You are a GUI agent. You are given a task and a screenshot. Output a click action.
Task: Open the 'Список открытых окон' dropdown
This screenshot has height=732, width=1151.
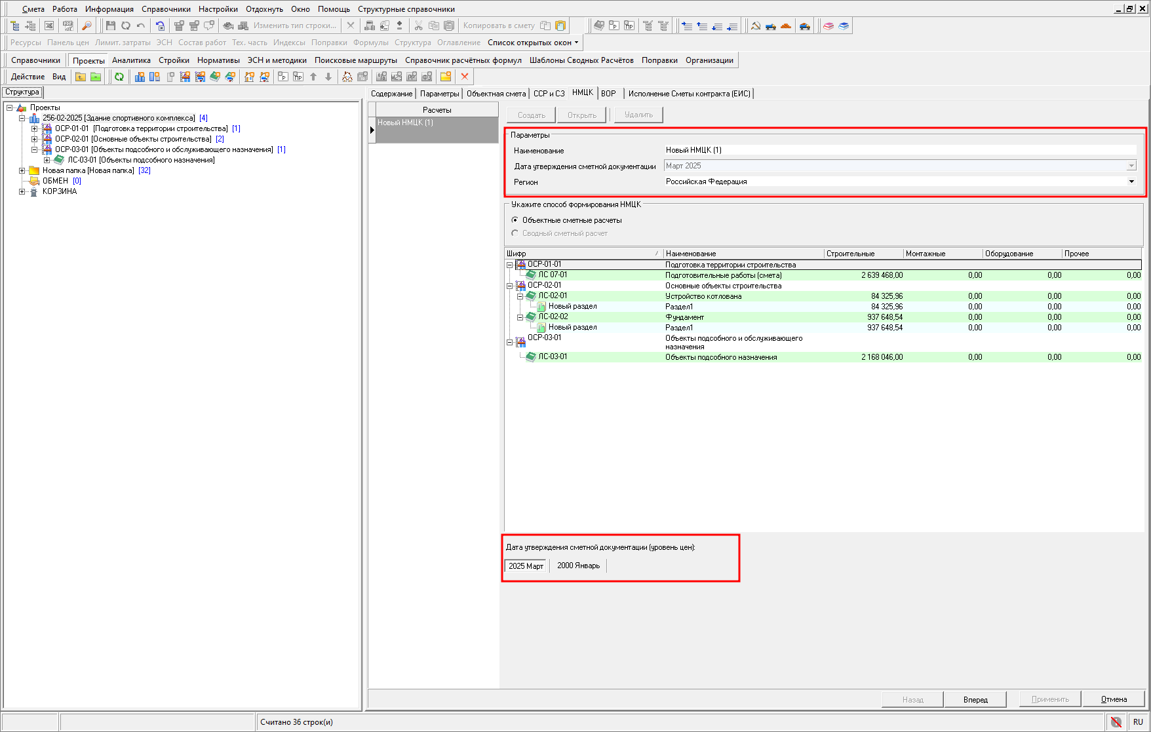pos(533,43)
